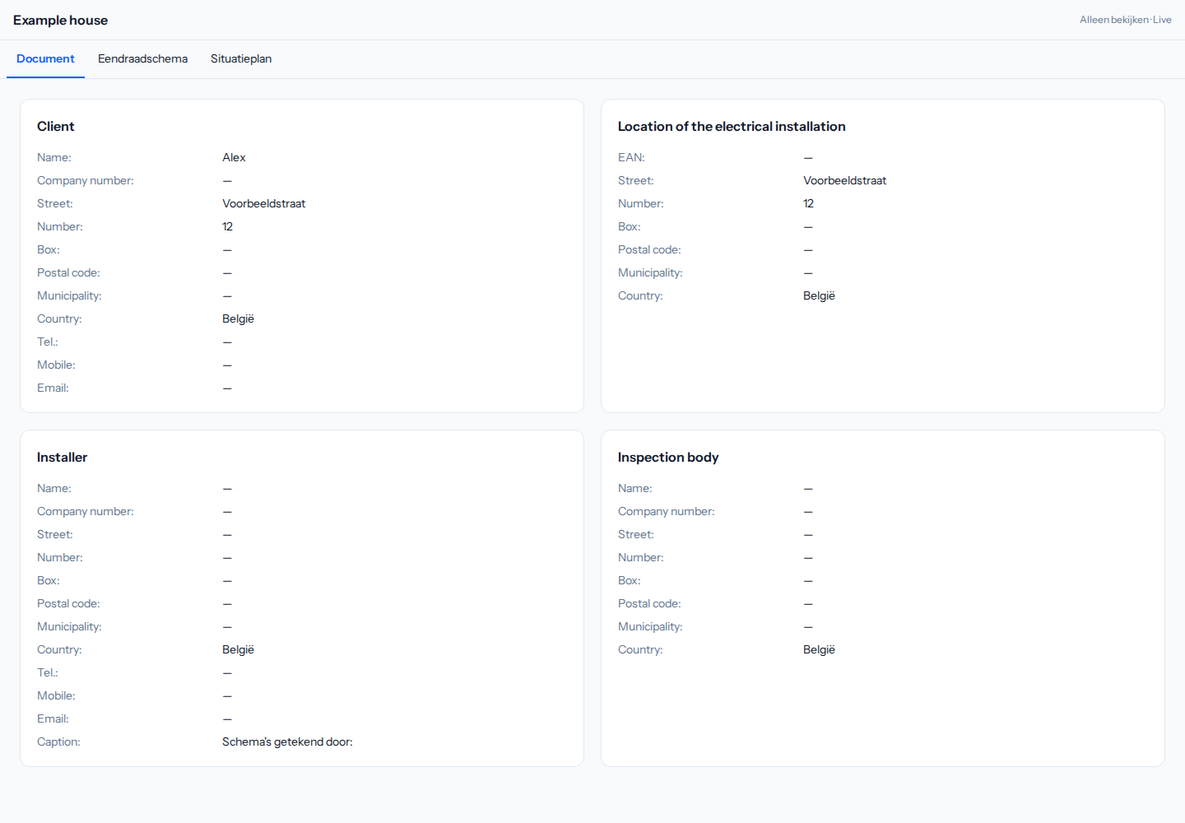Select the Client section heading

(x=56, y=126)
